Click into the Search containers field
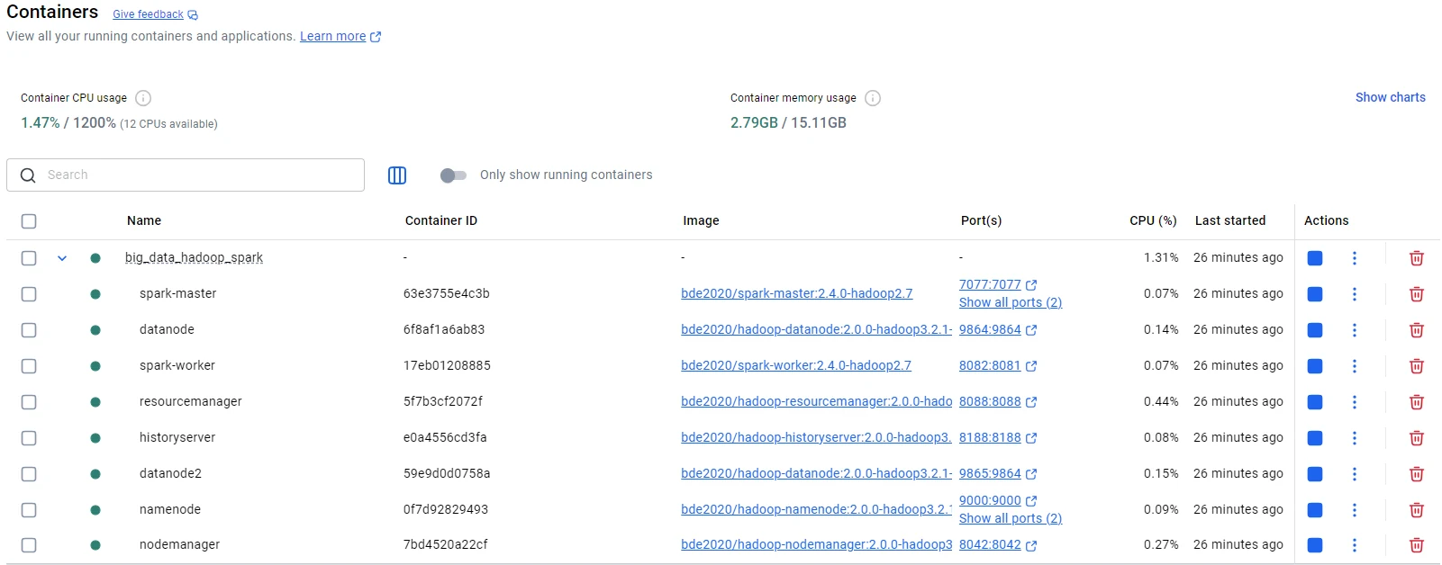The width and height of the screenshot is (1442, 565). (186, 175)
